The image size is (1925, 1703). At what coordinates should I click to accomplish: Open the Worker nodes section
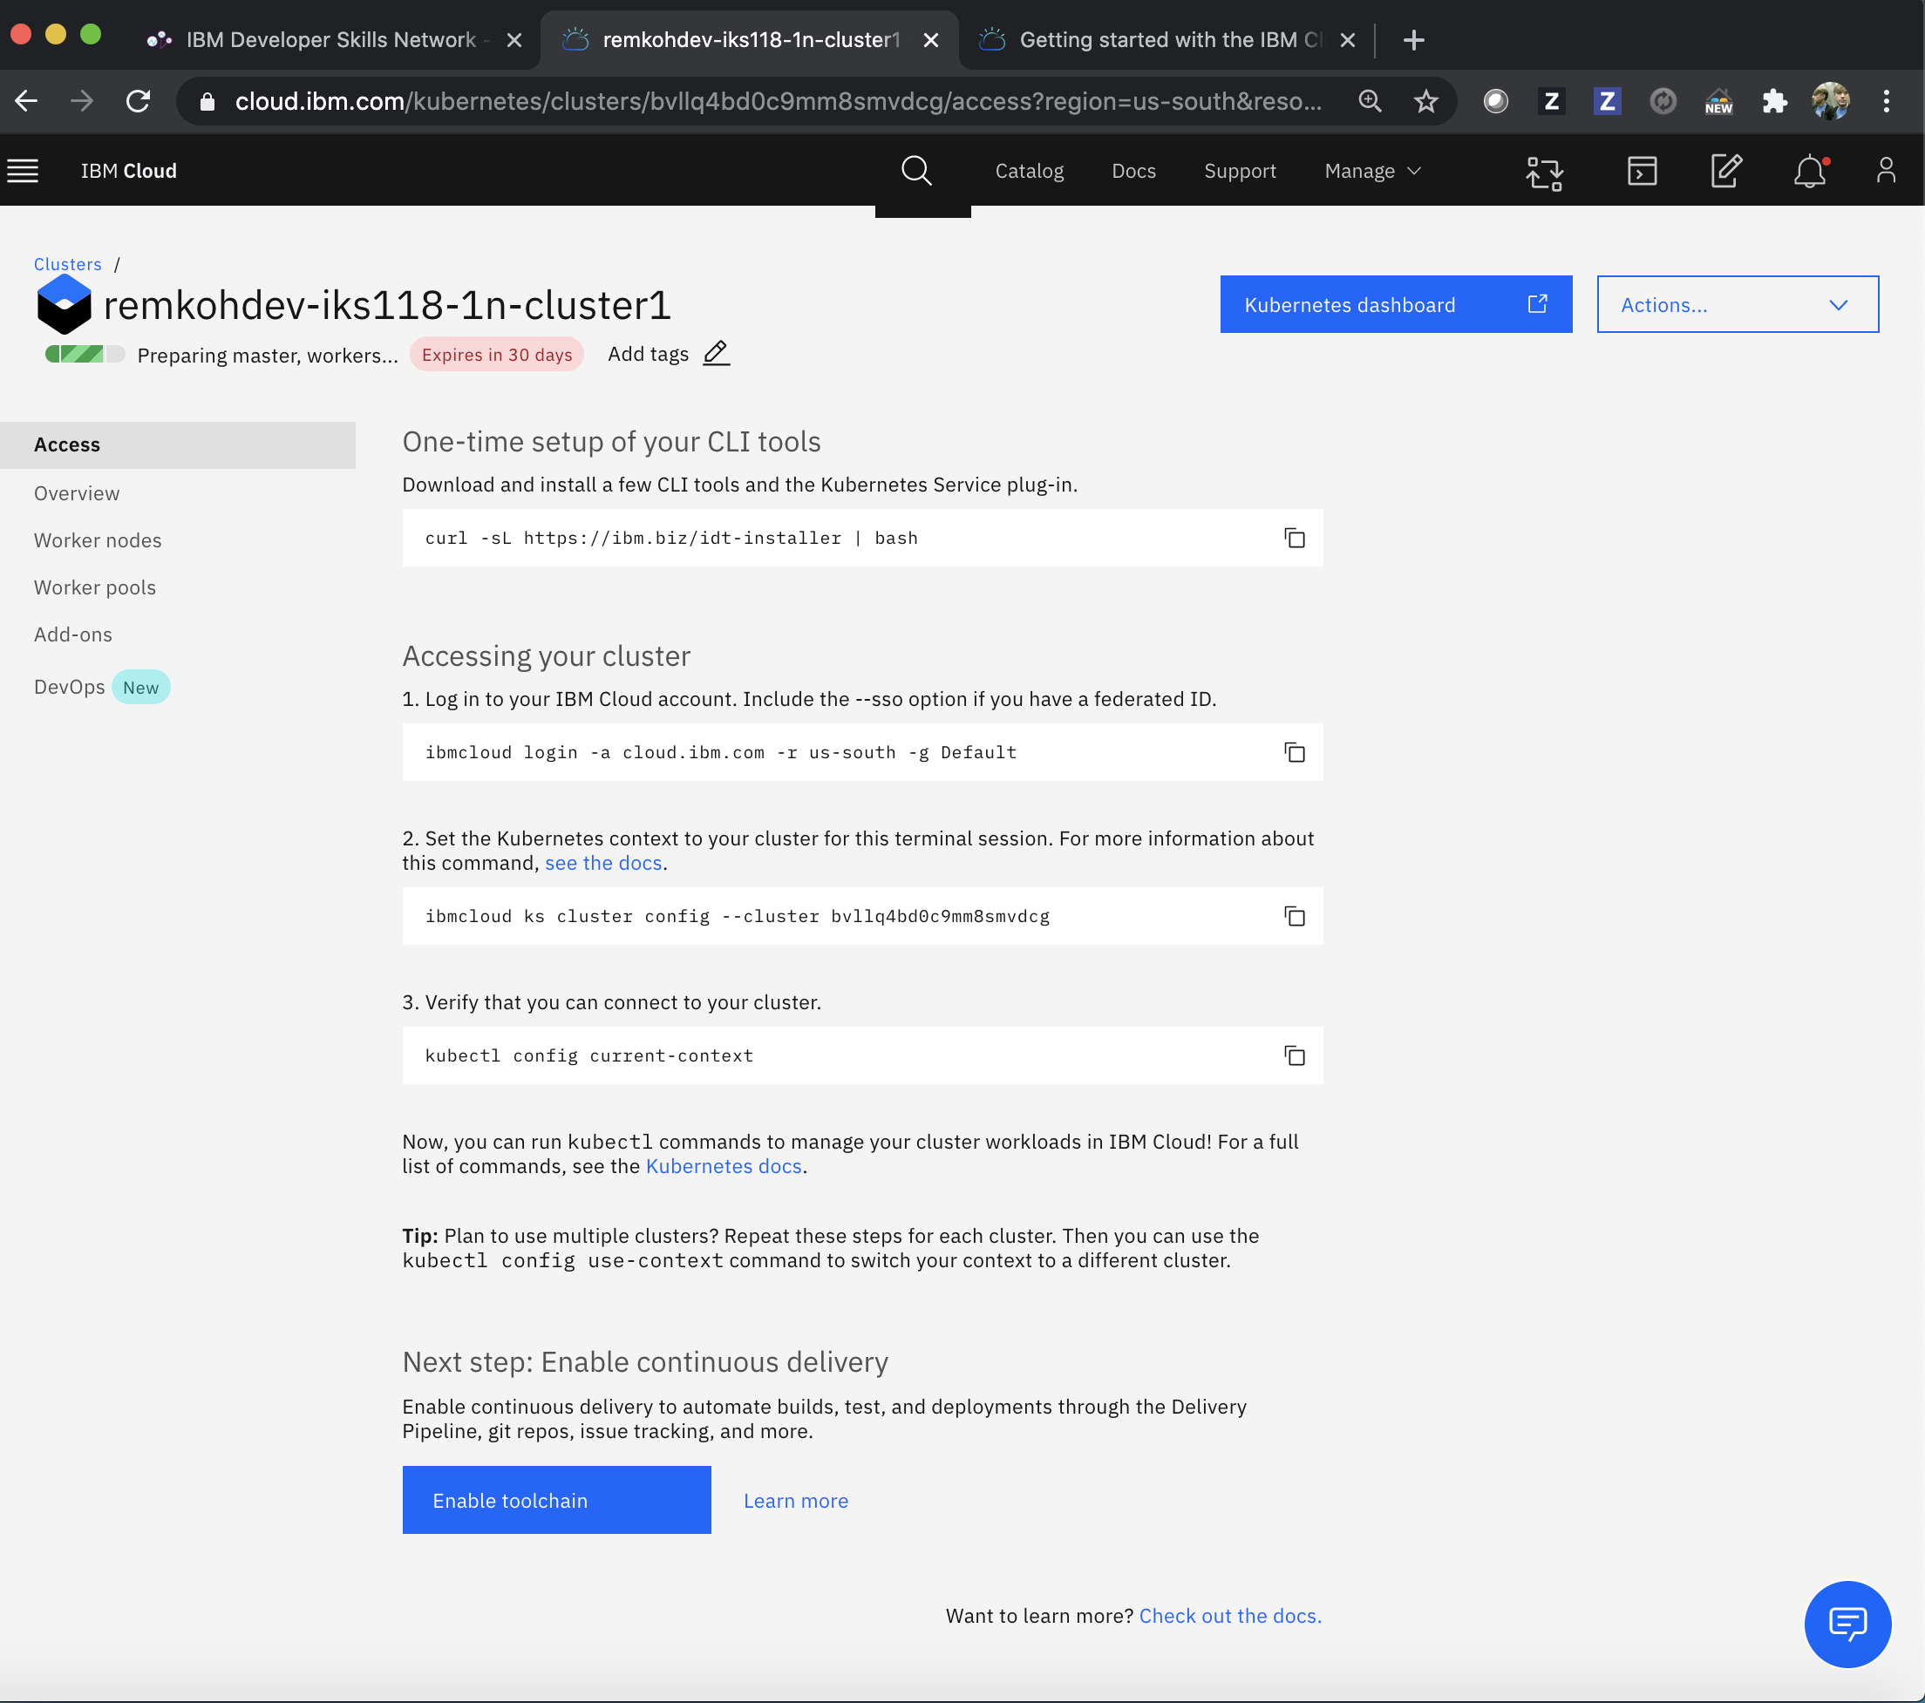click(98, 540)
